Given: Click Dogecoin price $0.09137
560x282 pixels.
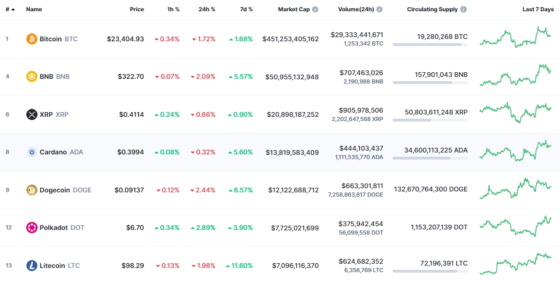Looking at the screenshot, I should [129, 190].
